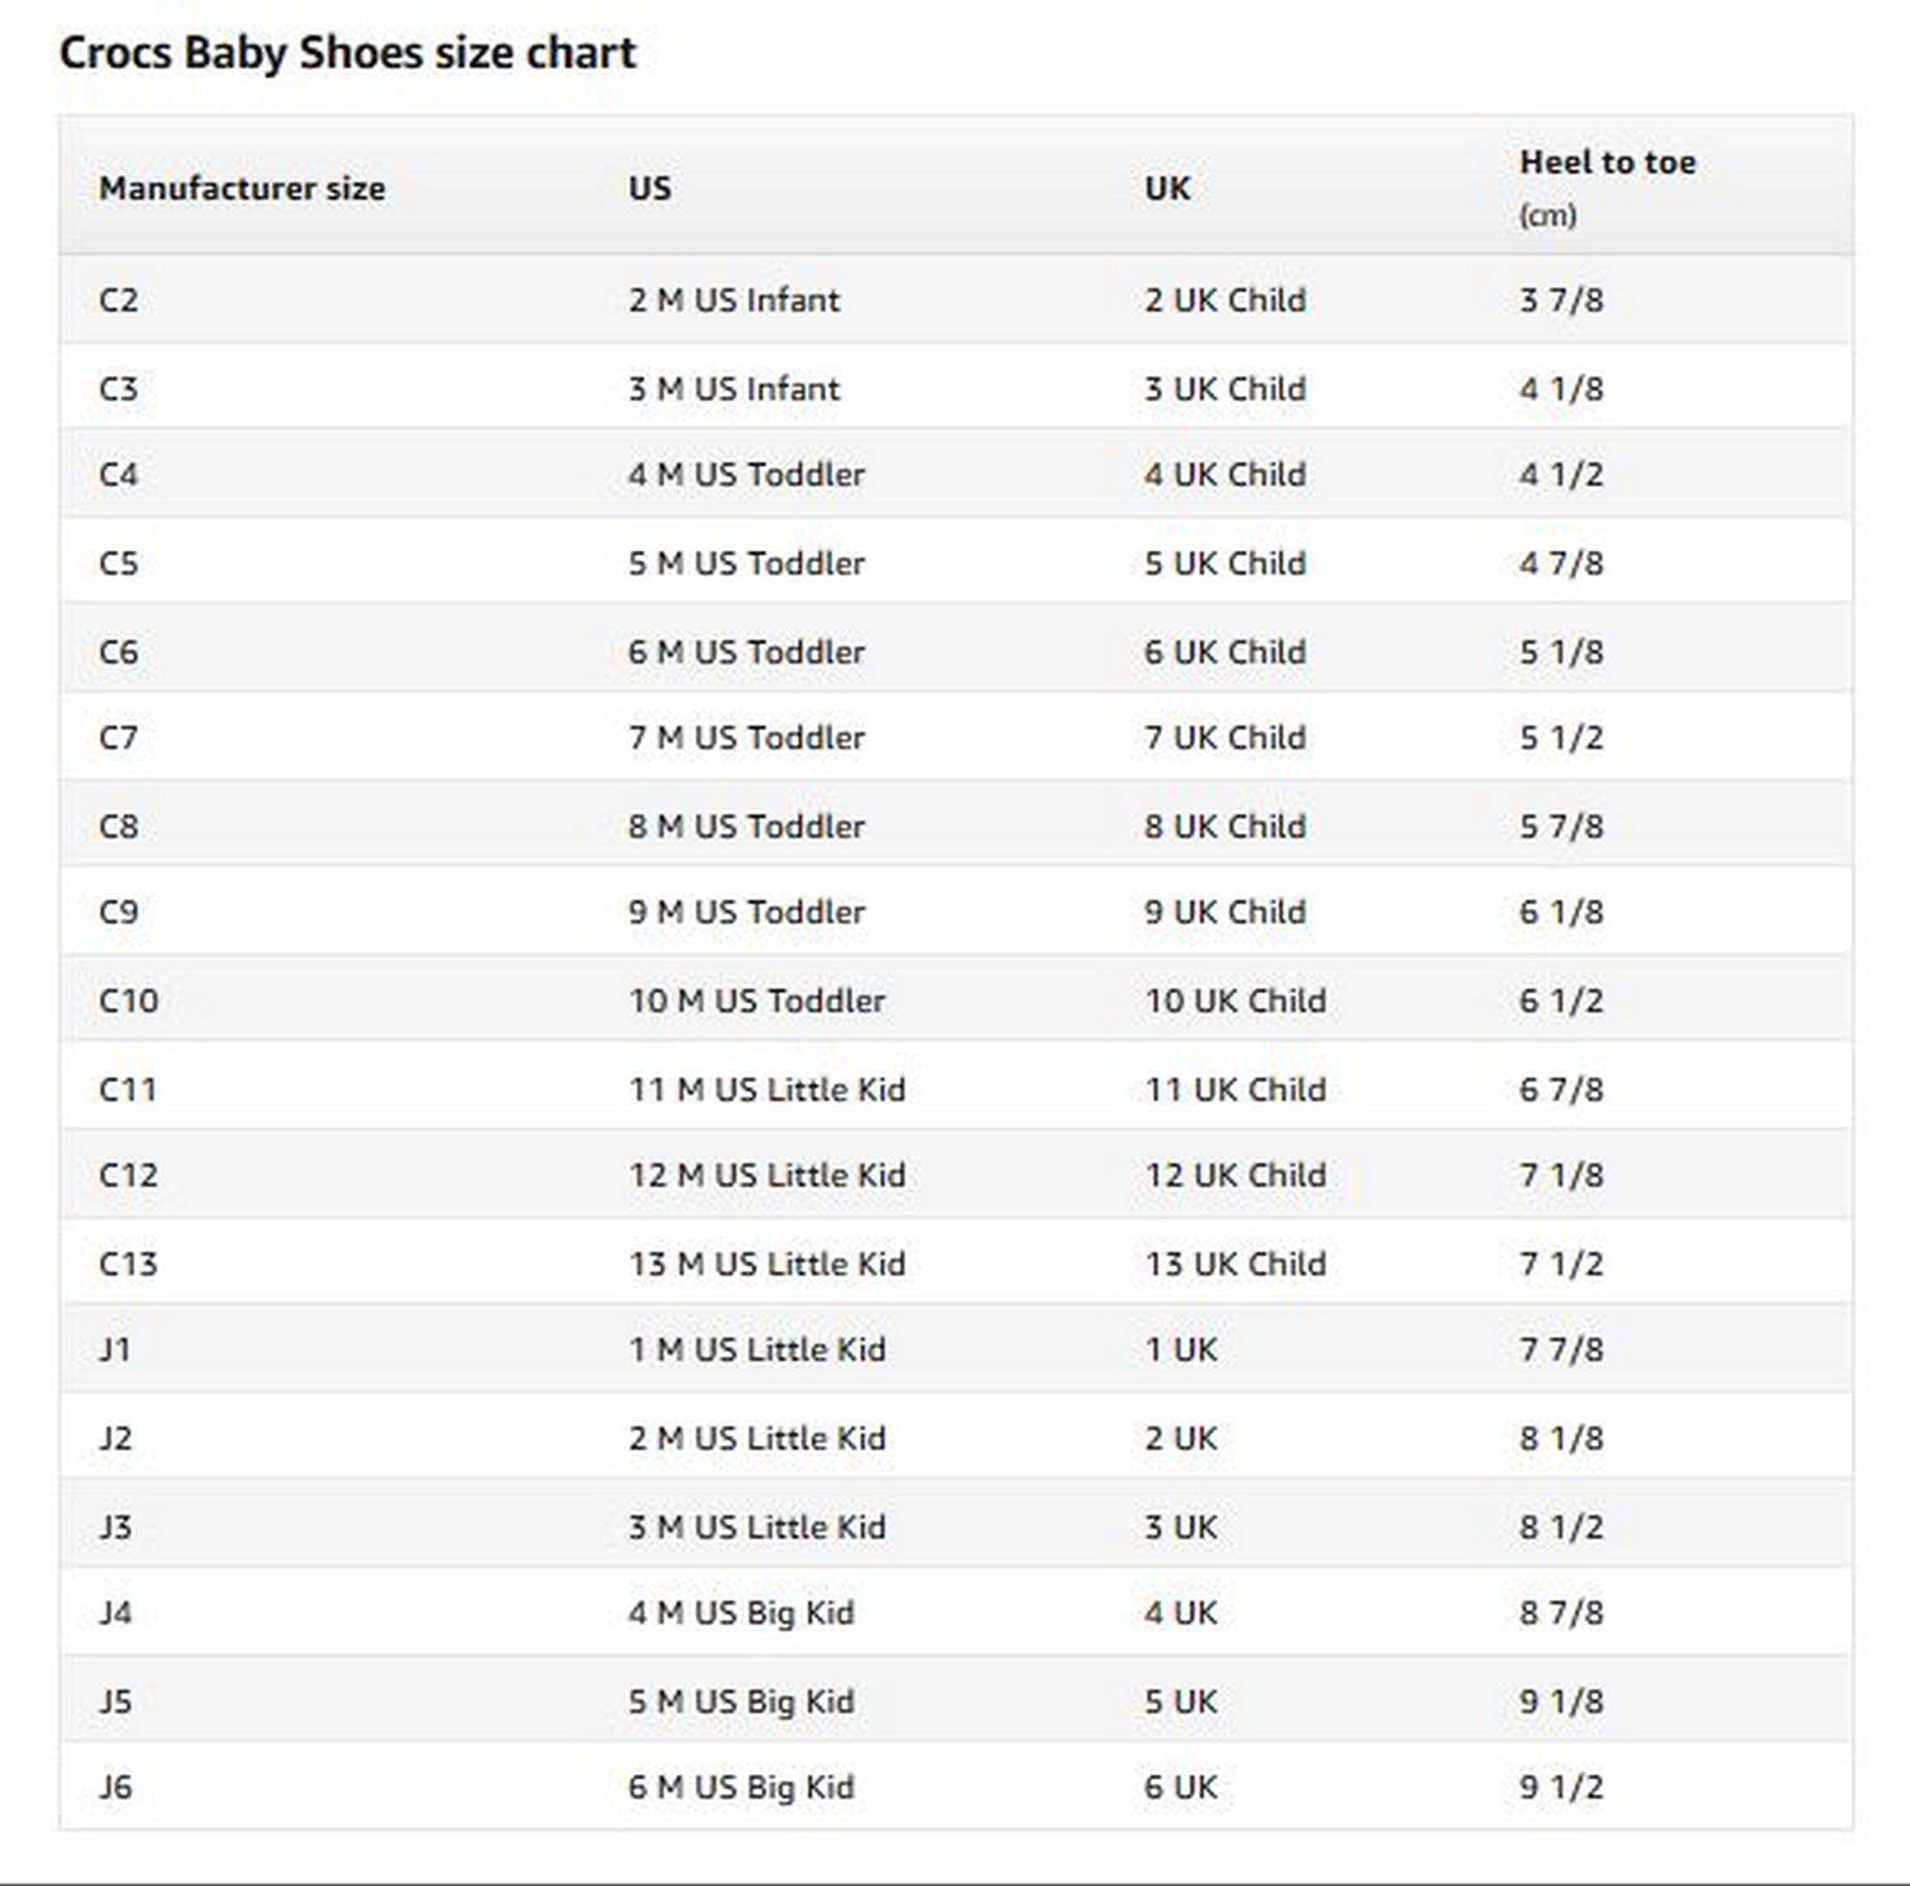The image size is (1910, 1886).
Task: Select the 3 M US Infant cell
Action: (734, 390)
